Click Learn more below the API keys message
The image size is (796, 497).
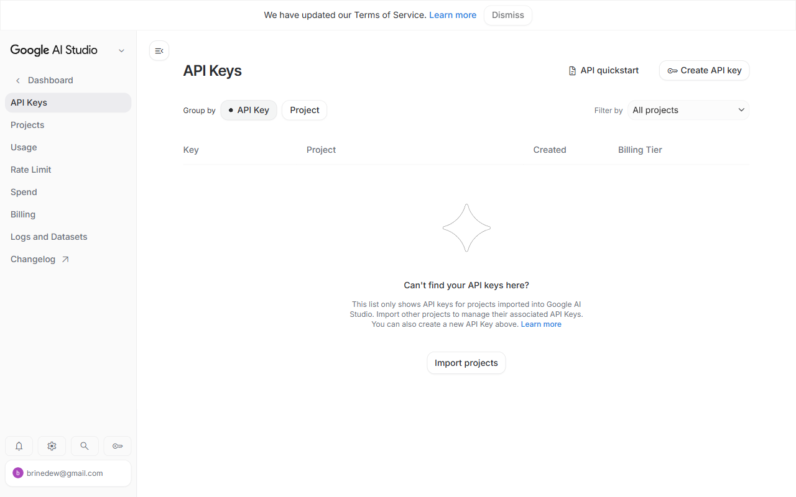point(541,324)
